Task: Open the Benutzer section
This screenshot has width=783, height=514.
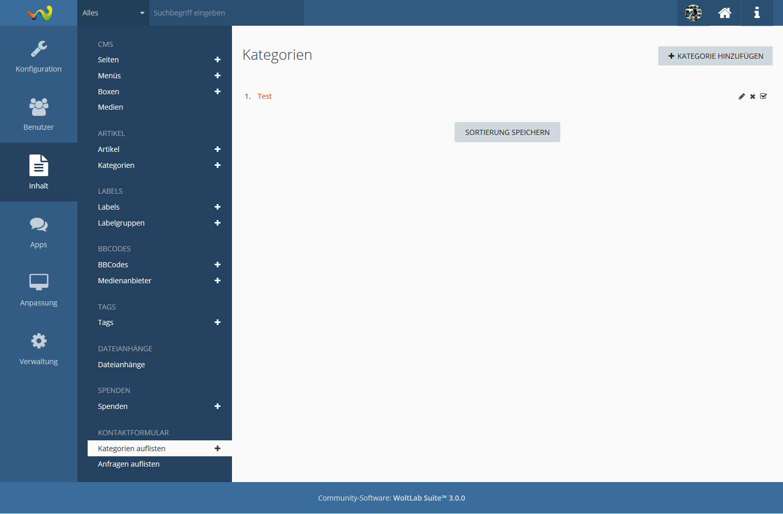Action: (x=39, y=114)
